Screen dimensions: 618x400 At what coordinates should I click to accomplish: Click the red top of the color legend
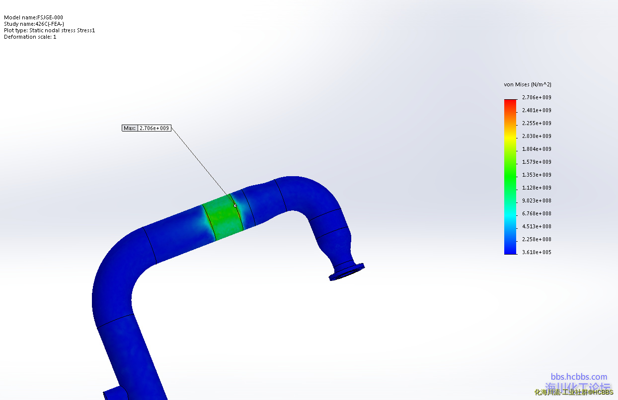[510, 103]
